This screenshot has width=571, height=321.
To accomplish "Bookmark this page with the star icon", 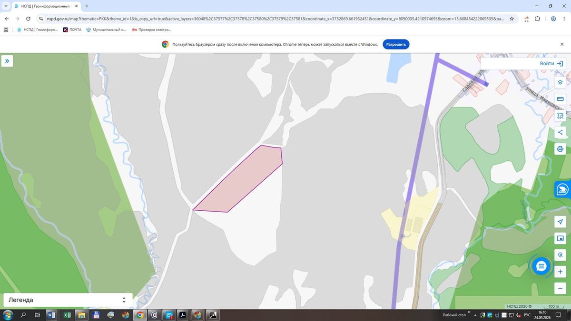I will 512,19.
